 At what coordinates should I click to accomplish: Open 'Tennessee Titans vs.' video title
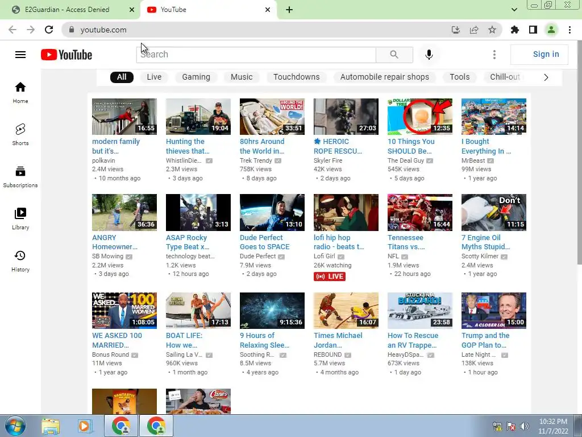point(406,242)
